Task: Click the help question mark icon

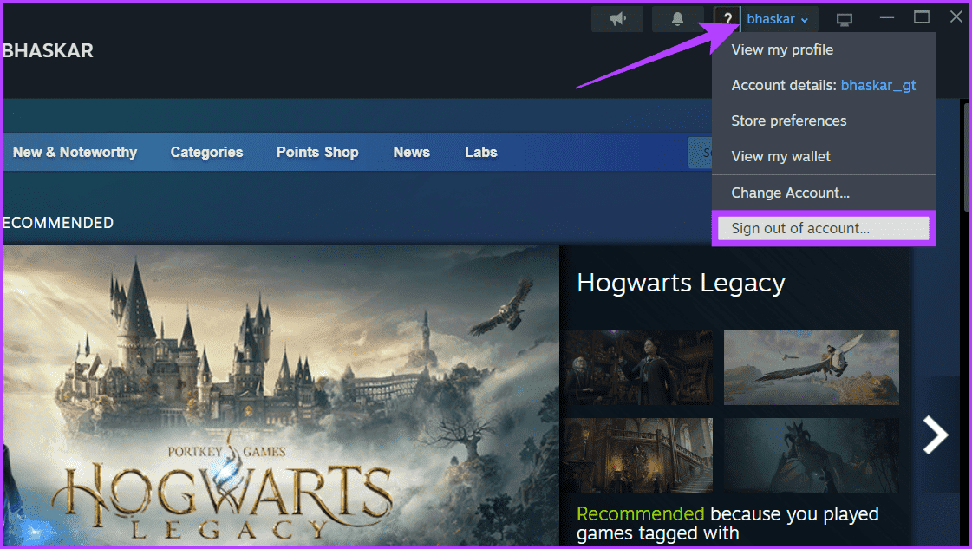Action: click(x=727, y=19)
